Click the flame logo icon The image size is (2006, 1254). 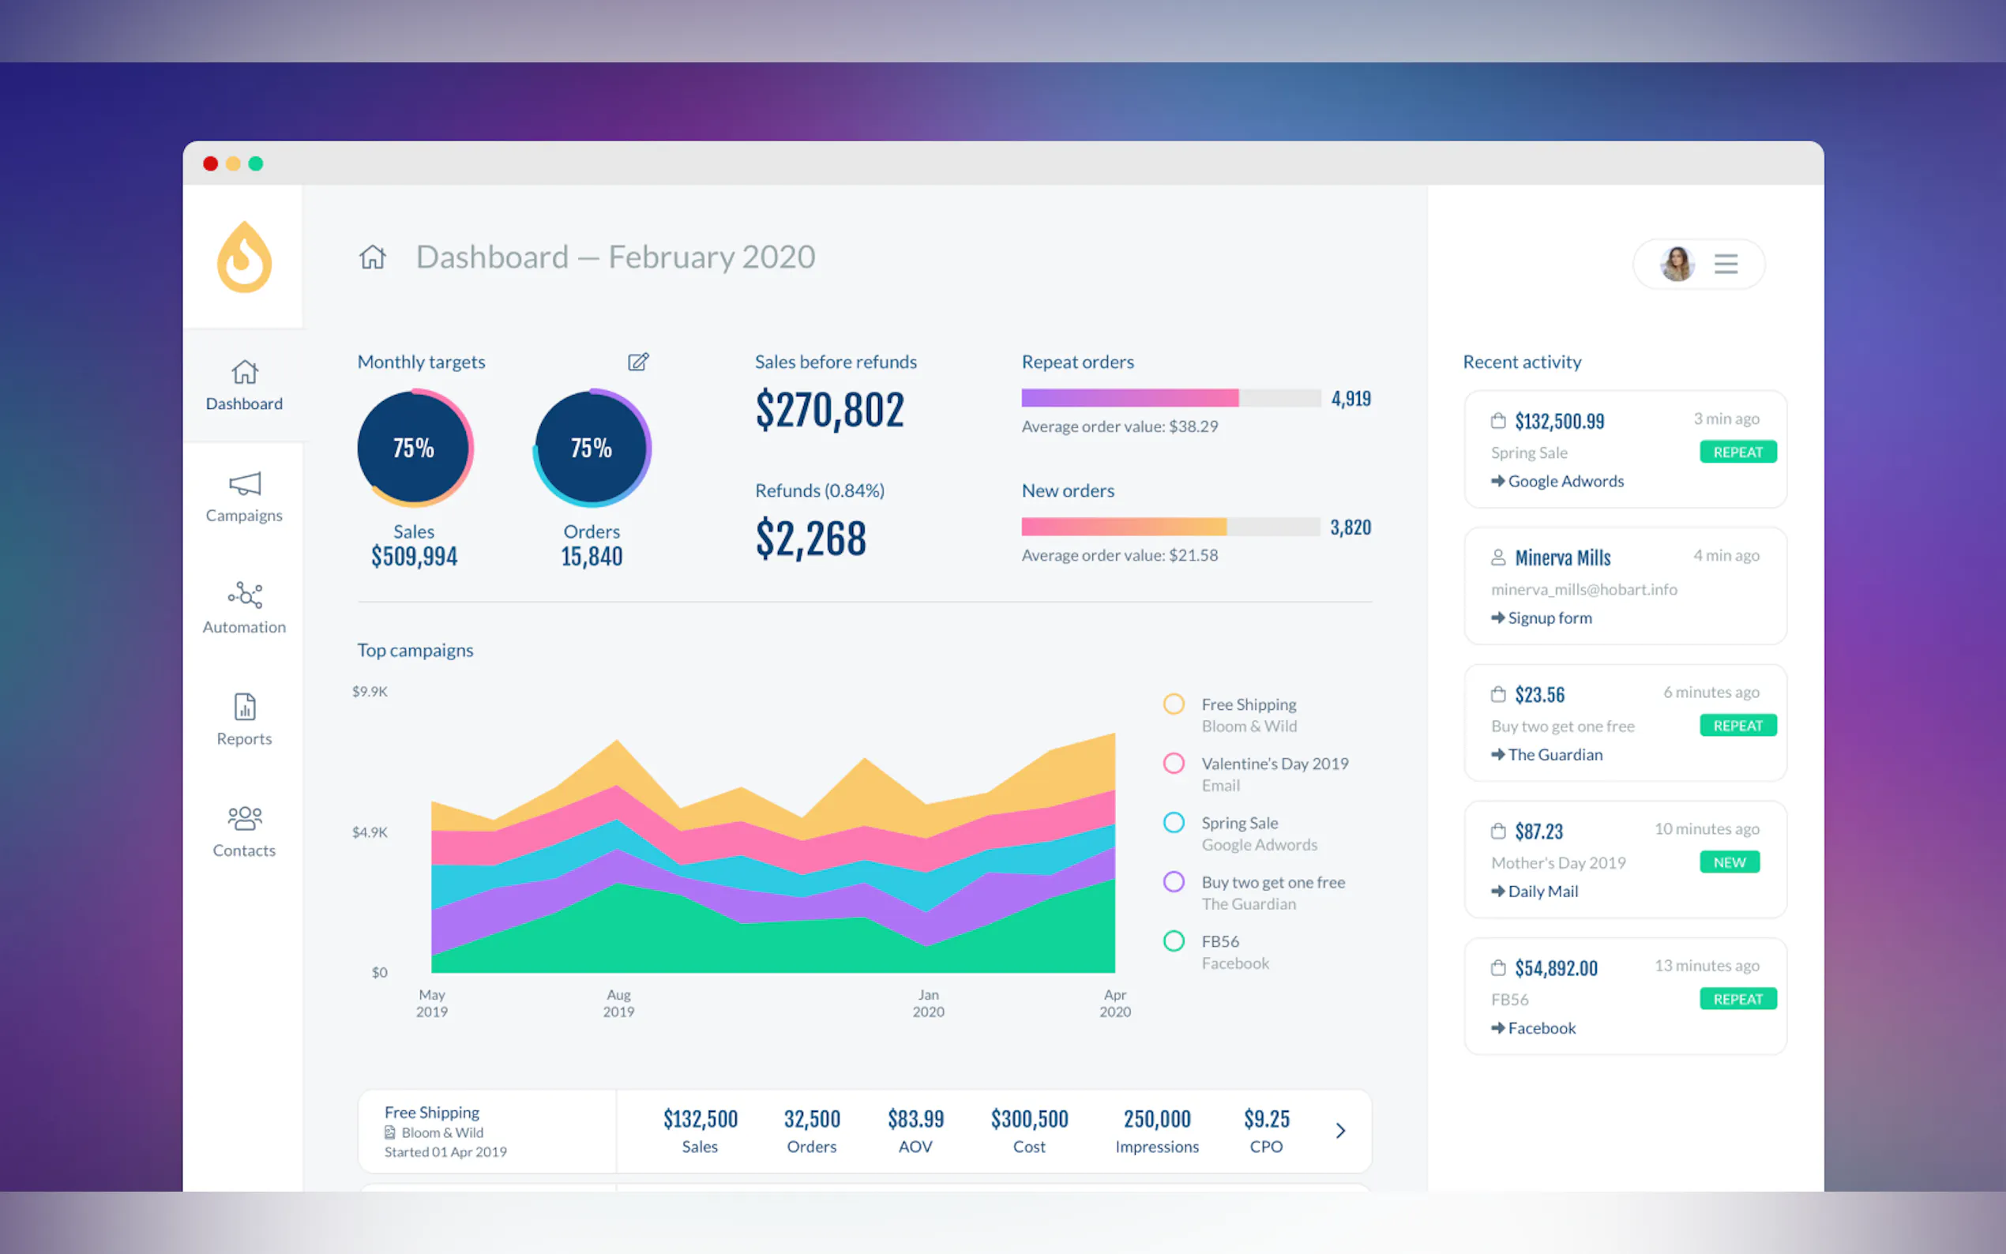pos(244,258)
